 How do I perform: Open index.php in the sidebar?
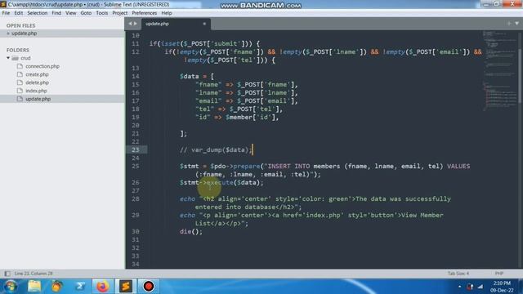click(36, 91)
